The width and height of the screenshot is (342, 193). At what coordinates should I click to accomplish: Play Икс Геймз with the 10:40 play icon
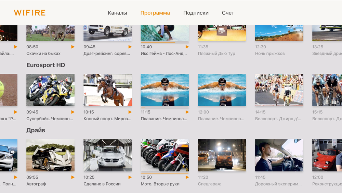click(187, 47)
